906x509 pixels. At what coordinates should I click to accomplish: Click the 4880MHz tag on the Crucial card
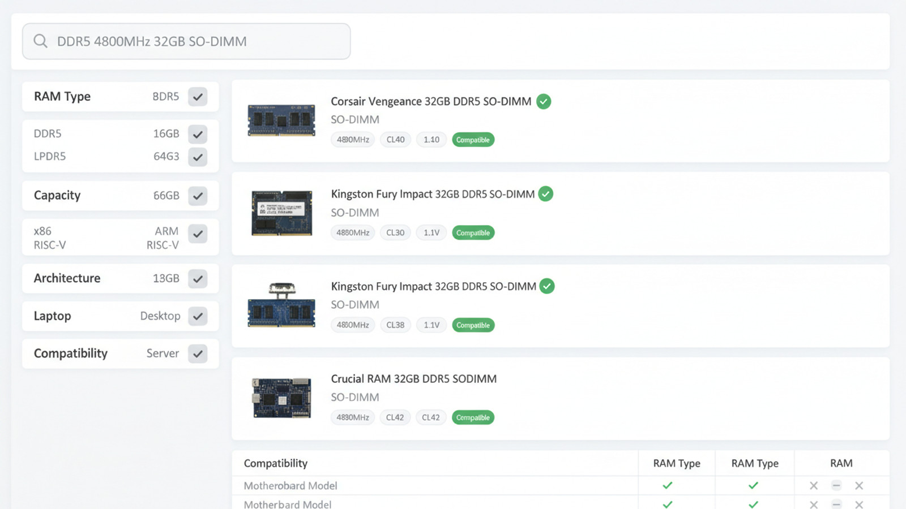(x=353, y=417)
